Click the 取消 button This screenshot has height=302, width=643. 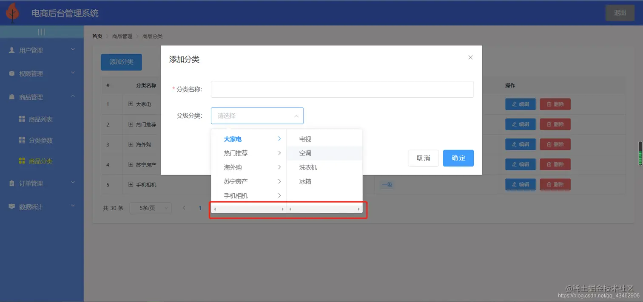[x=423, y=158]
